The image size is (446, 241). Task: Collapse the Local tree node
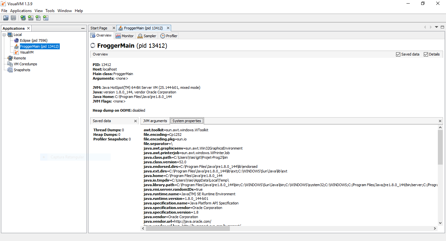click(4, 35)
